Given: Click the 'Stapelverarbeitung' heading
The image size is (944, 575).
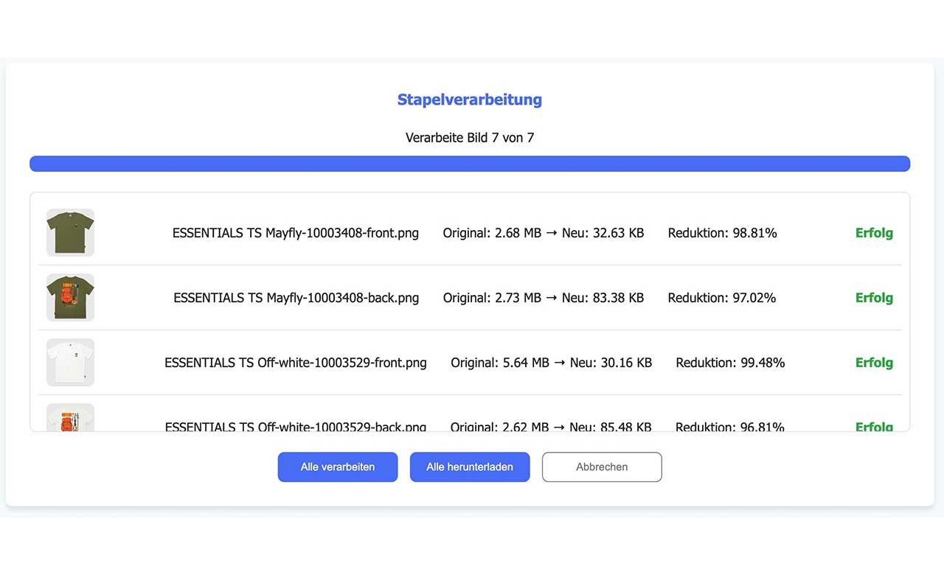Looking at the screenshot, I should [x=469, y=100].
